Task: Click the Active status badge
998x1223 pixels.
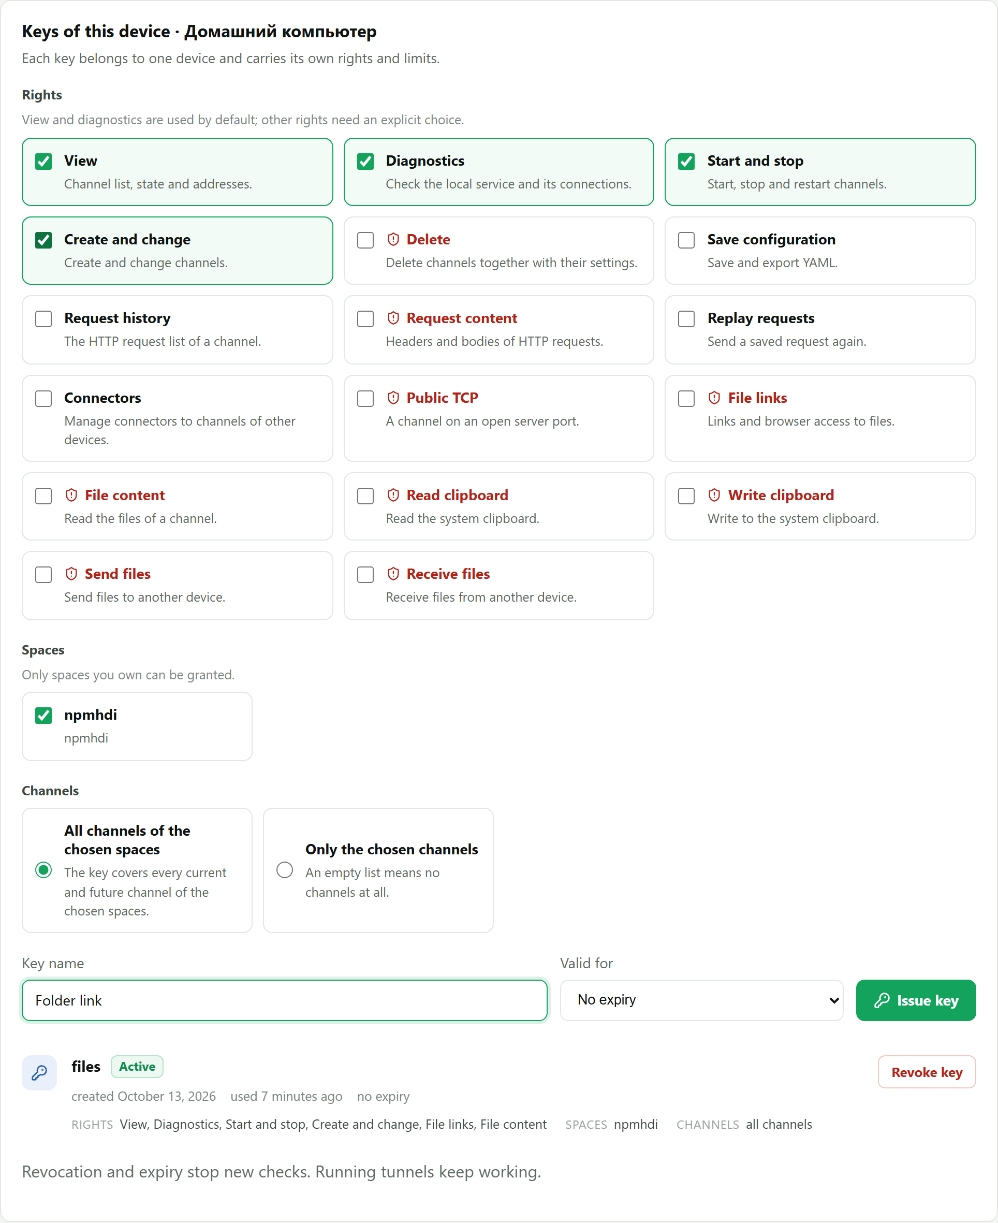Action: tap(137, 1067)
